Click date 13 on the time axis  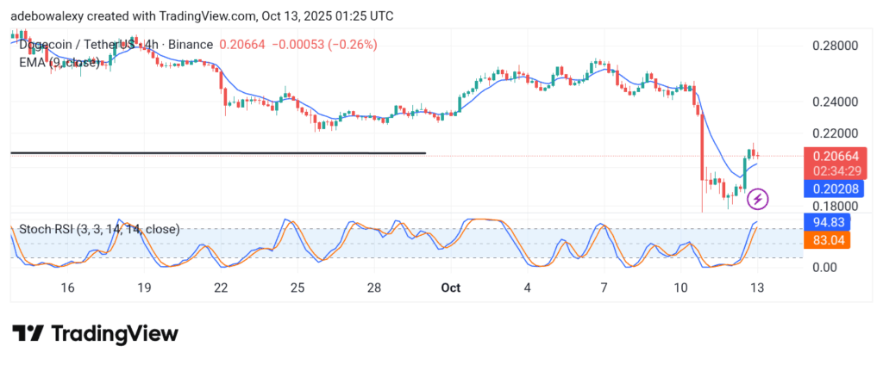(757, 288)
